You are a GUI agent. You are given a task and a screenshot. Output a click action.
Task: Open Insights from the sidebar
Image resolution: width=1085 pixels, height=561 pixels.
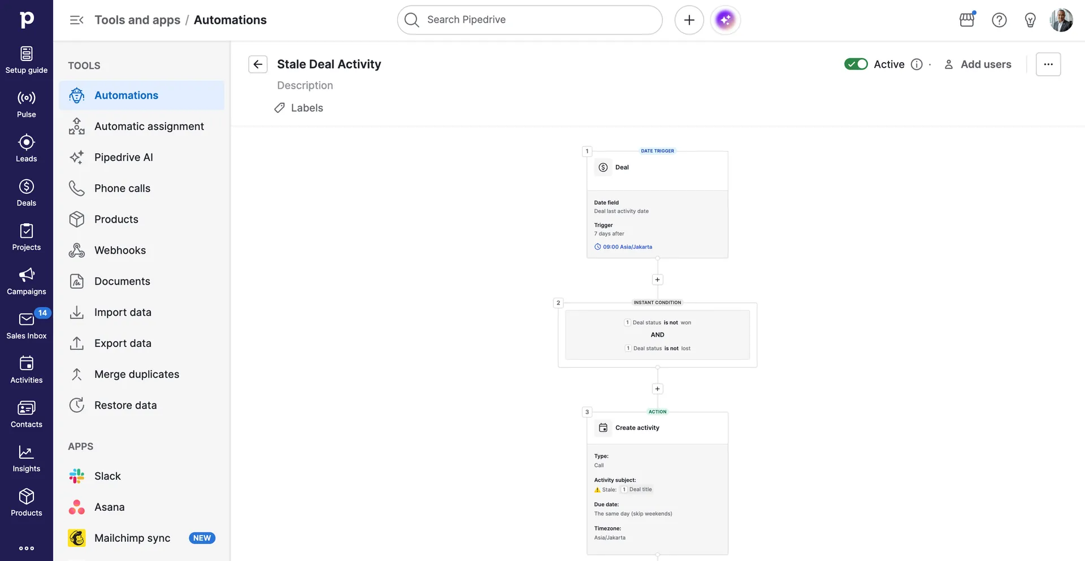26,458
